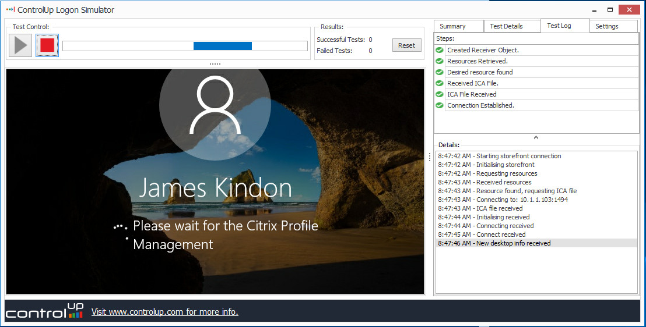Close the Logon Simulator window
This screenshot has width=646, height=327.
[x=630, y=9]
